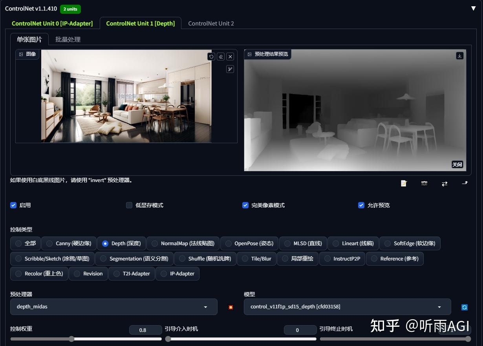Close the preview with the 关闭 button
Viewport: 483px width, 346px height.
click(457, 164)
